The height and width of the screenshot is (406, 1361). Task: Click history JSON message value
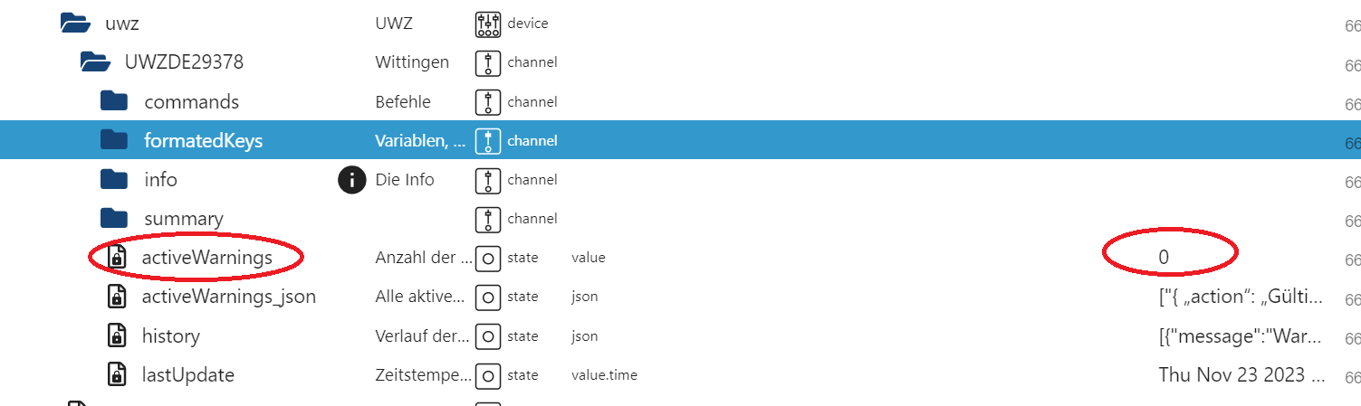pyautogui.click(x=1242, y=336)
